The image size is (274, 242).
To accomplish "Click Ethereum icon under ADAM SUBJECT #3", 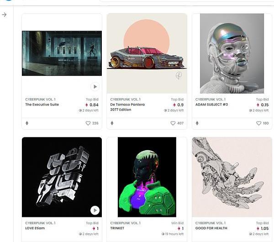I will 197,123.
